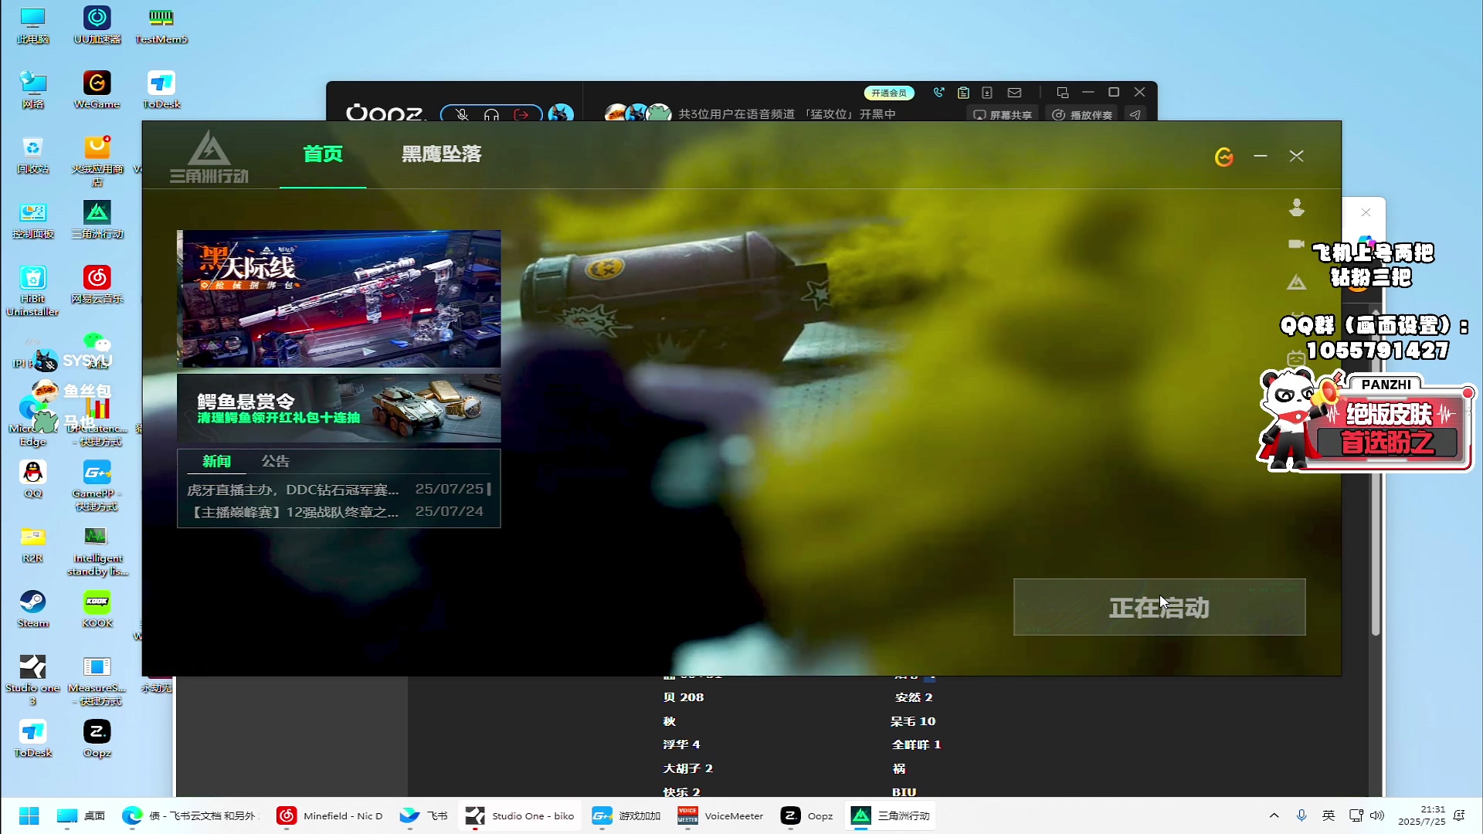Open the clipboard icon in Oopz toolbar

(x=963, y=93)
